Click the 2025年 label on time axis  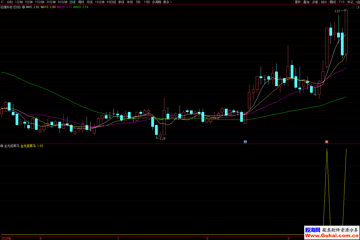click(x=6, y=238)
